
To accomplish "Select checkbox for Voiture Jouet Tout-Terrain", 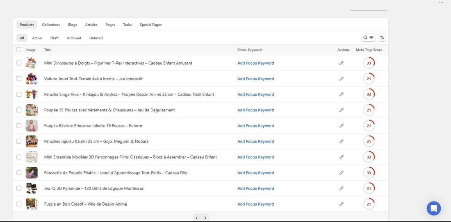I will pyautogui.click(x=19, y=79).
